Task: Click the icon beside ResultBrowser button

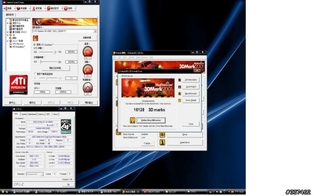Action: coord(179,94)
